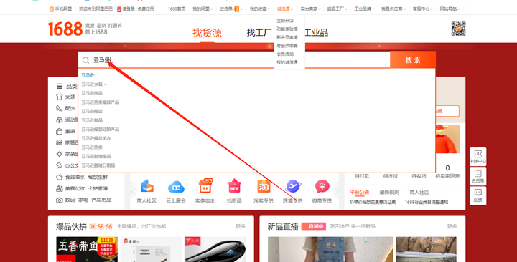Viewport: 517px width, 262px height.
Task: Open 微商专供 pink bubble icon
Action: pyautogui.click(x=322, y=186)
